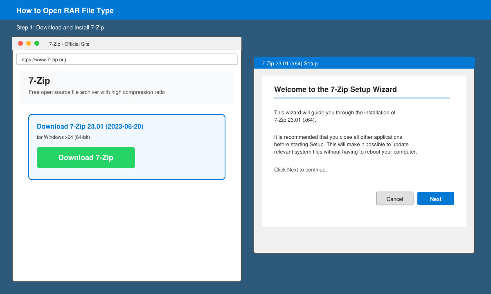The height and width of the screenshot is (294, 491).
Task: Click the 'How to Open RAR File Type' header
Action: pyautogui.click(x=65, y=11)
